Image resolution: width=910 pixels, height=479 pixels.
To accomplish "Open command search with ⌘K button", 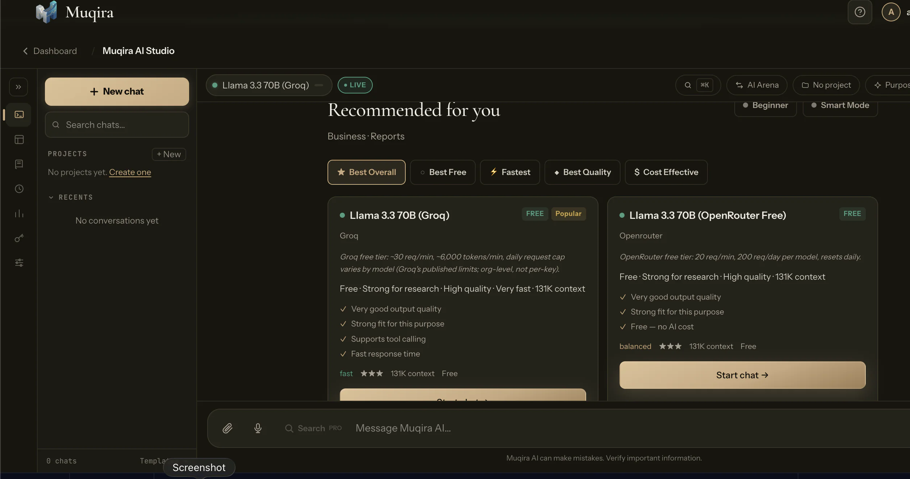I will [x=698, y=85].
